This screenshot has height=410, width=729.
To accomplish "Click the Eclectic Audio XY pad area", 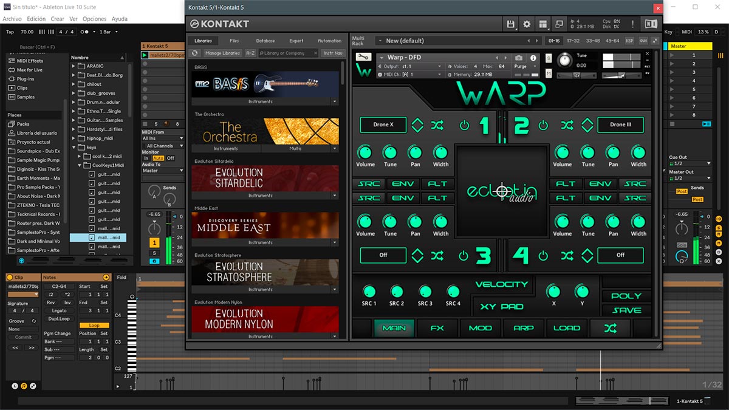I will 502,191.
